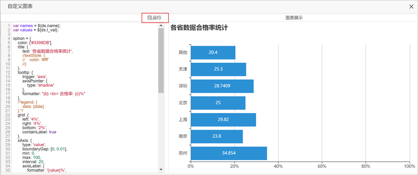Click the 深圳 bar showing 28.7409

222,86
